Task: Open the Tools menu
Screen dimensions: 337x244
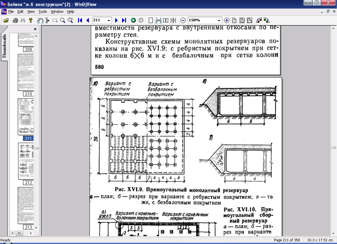Action: point(43,12)
